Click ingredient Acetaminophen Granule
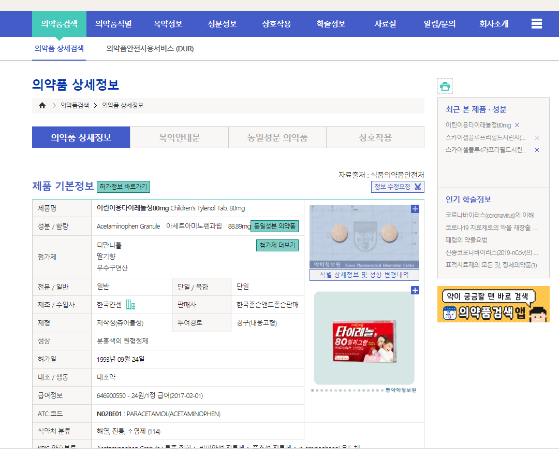This screenshot has height=454, width=559. pos(128,226)
